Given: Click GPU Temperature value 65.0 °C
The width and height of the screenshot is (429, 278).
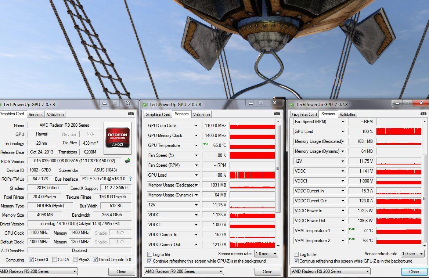Looking at the screenshot, I should [x=215, y=145].
